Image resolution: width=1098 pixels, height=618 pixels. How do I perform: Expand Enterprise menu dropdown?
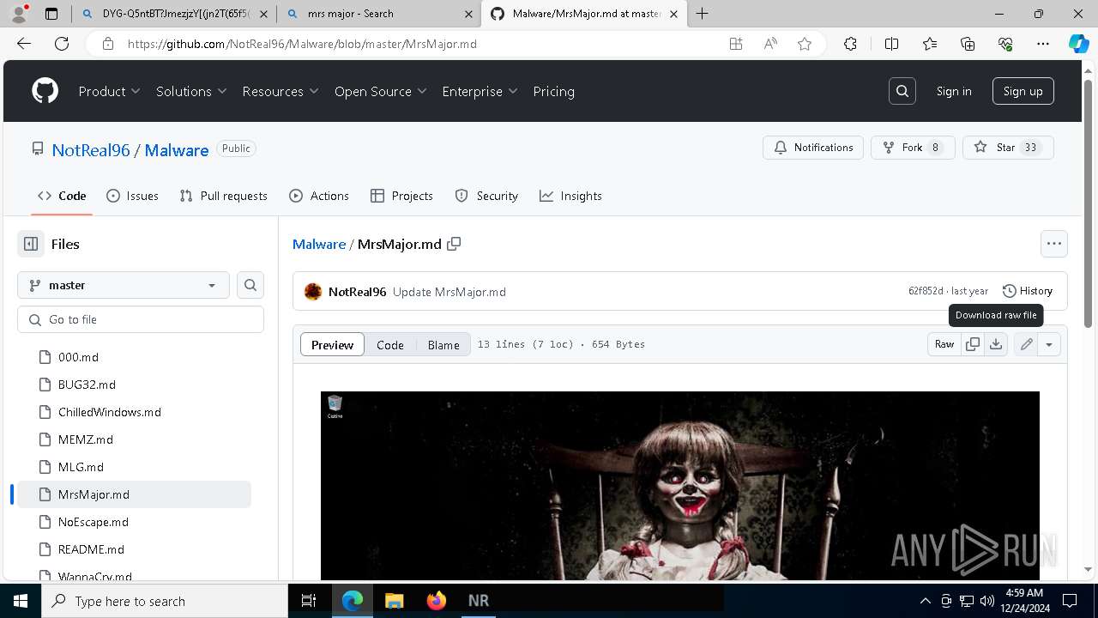tap(480, 91)
